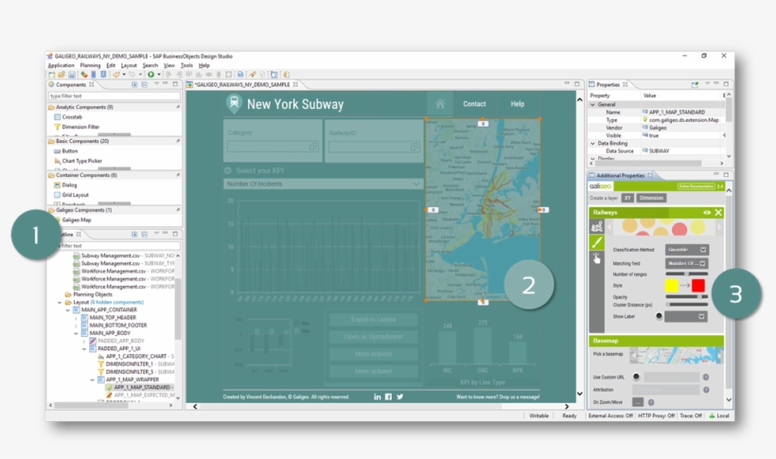Collapse the General property group
This screenshot has height=459, width=776.
point(593,104)
